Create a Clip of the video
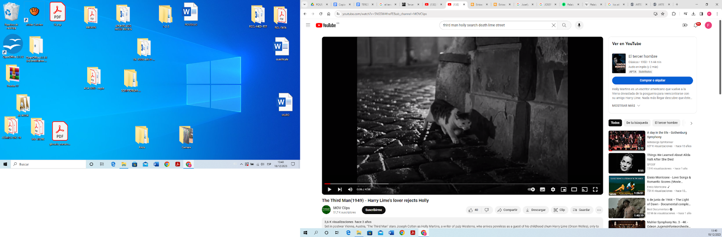The image size is (722, 237). 559,210
